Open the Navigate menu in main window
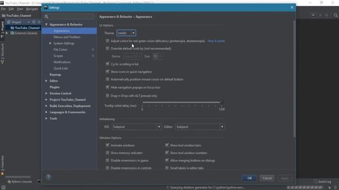Viewport: 339px width, 190px height. (32, 9)
